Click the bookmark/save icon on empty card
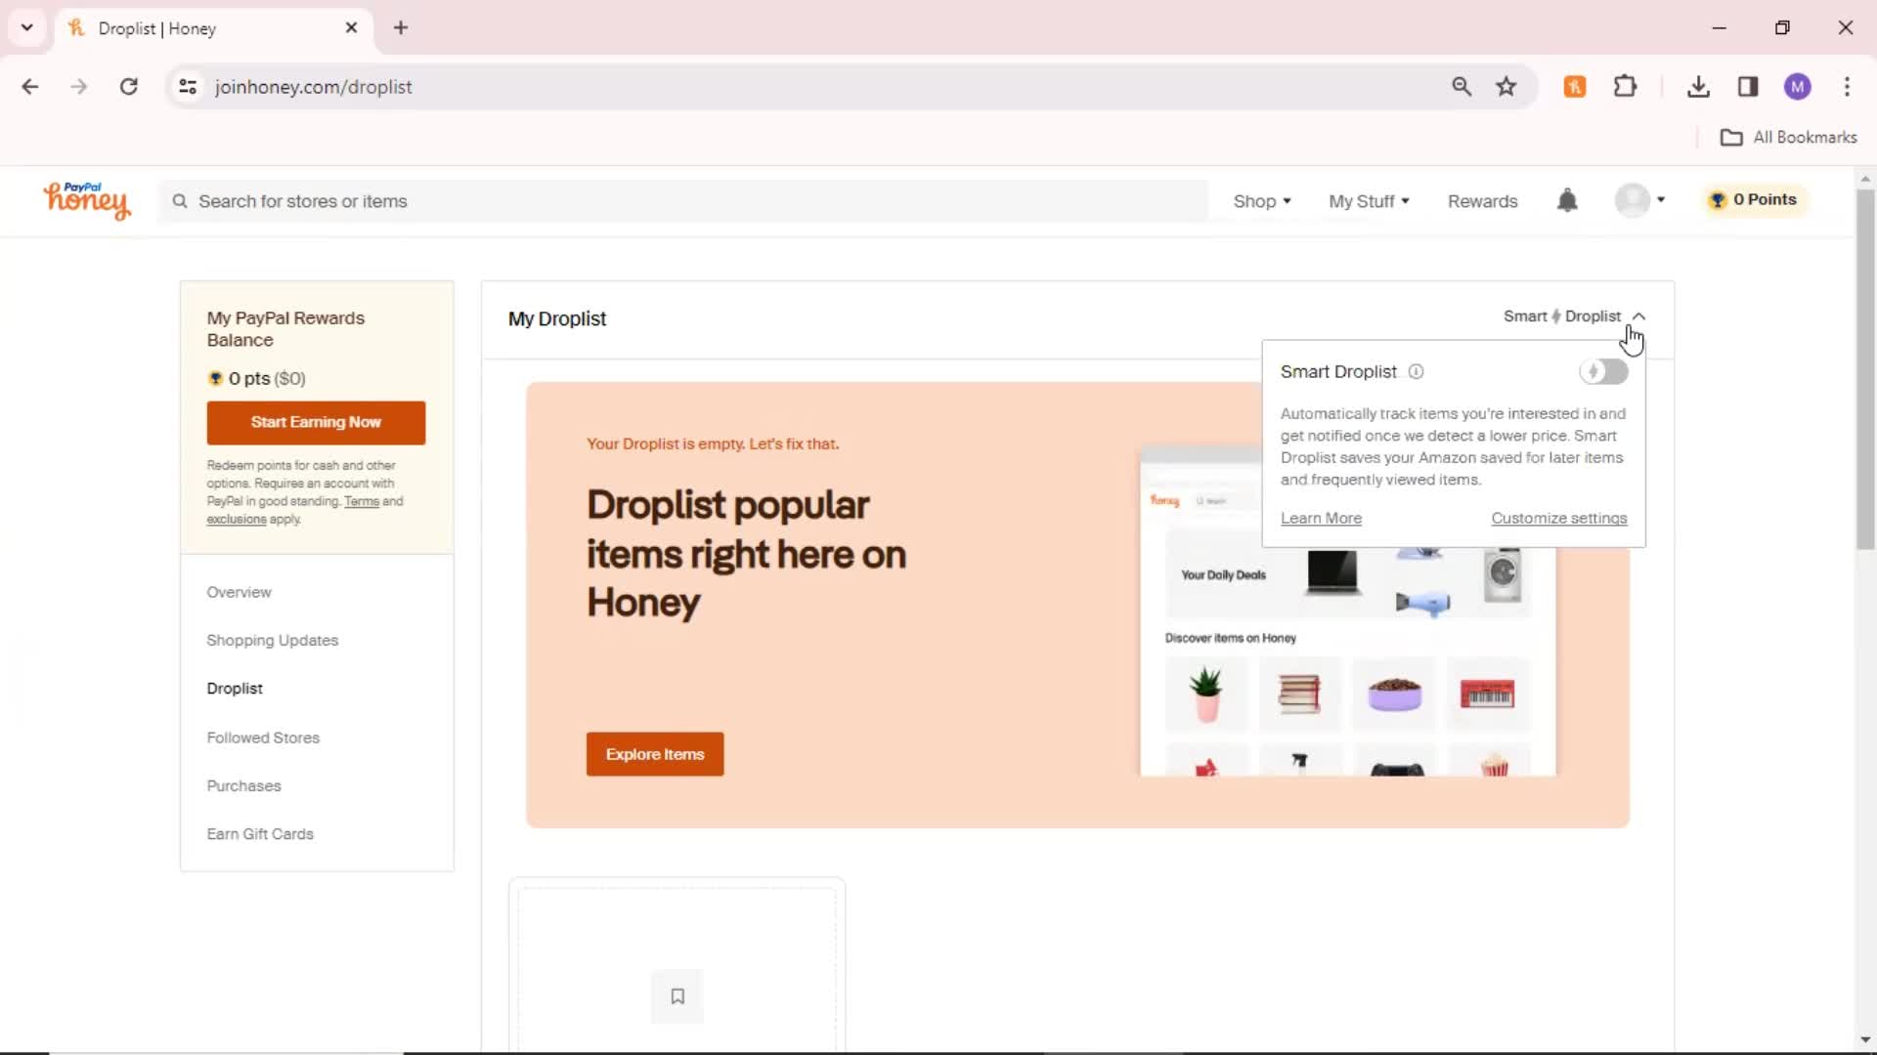This screenshot has height=1055, width=1877. tap(677, 995)
